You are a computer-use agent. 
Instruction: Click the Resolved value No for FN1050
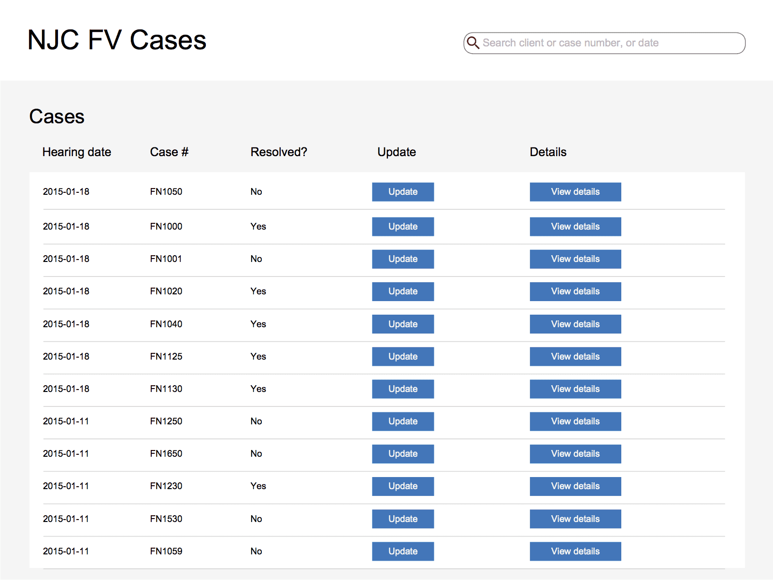256,192
